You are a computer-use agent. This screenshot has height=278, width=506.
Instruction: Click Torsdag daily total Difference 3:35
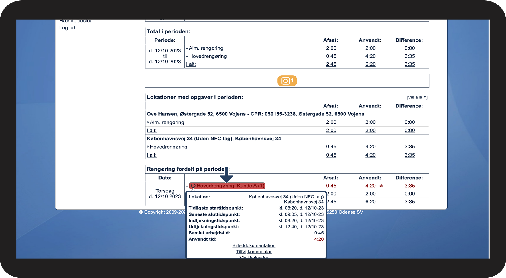pos(410,202)
